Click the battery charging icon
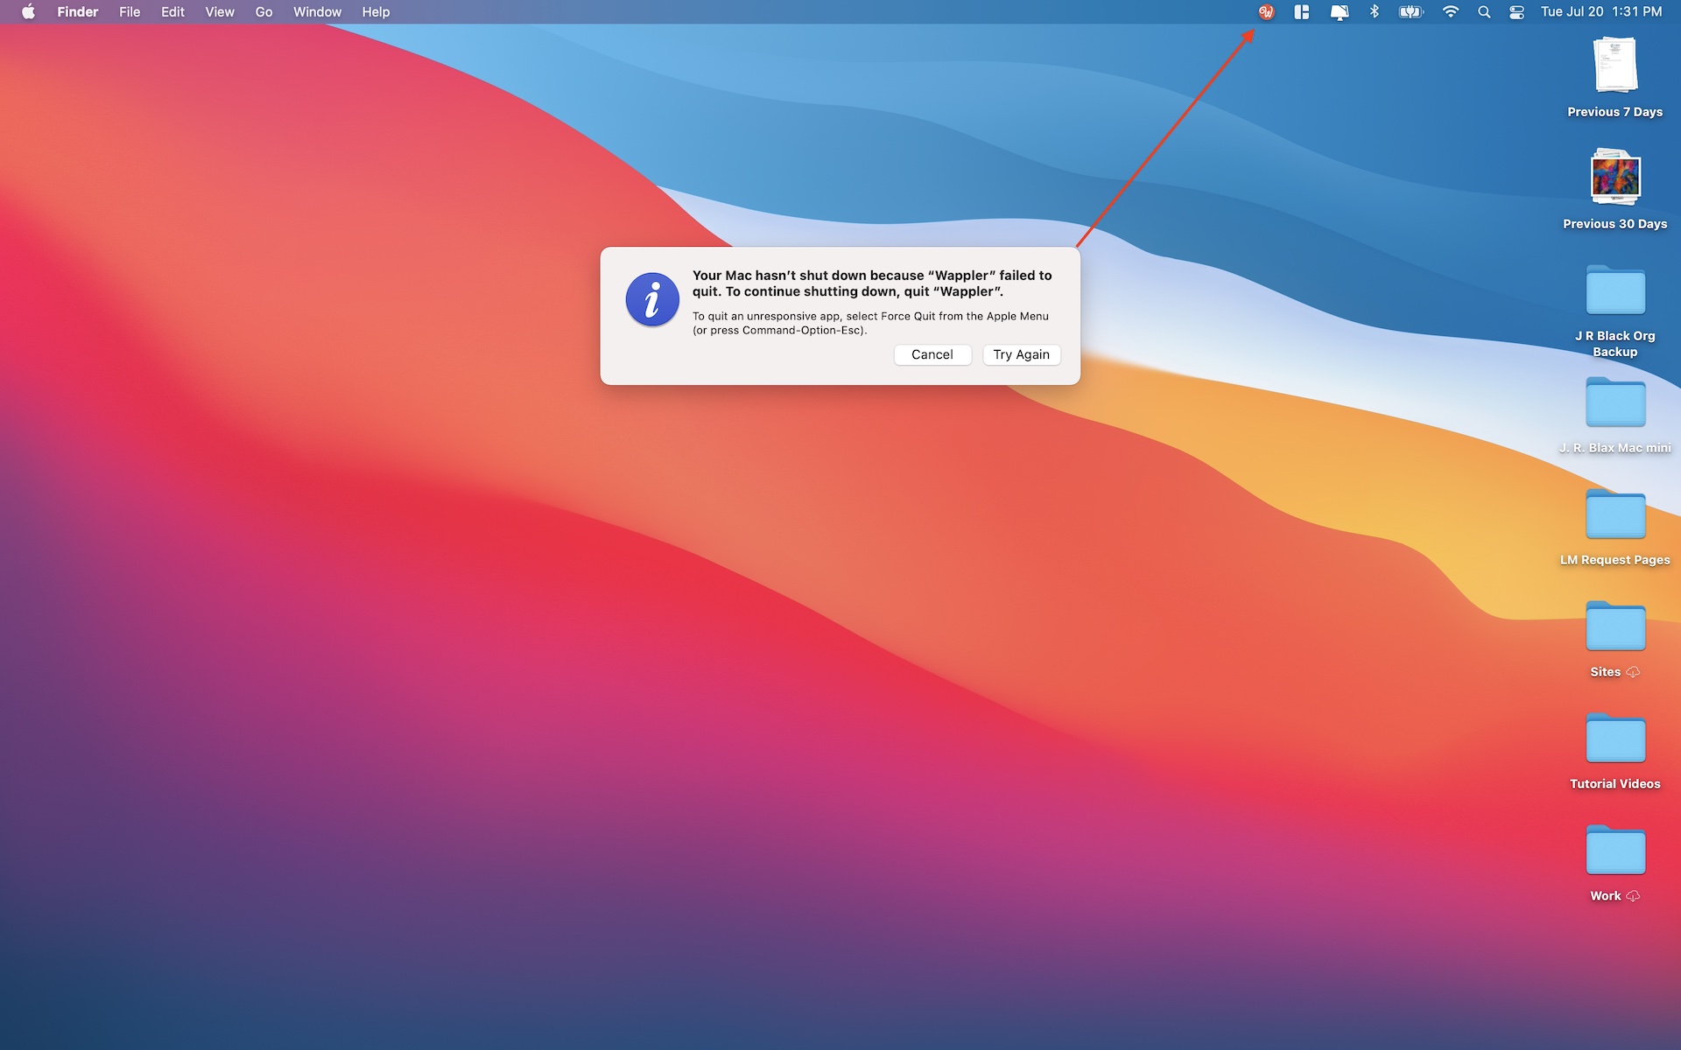 pyautogui.click(x=1411, y=12)
